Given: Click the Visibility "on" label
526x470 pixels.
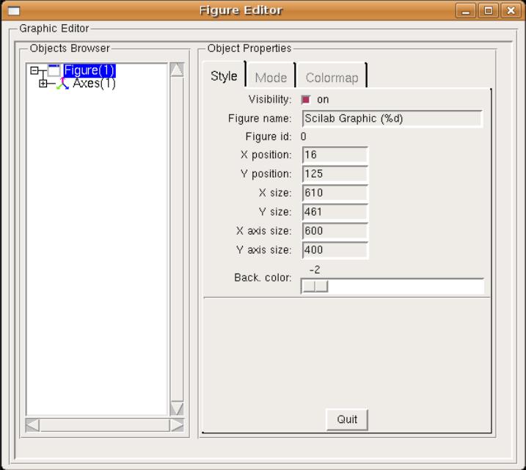Looking at the screenshot, I should click(x=323, y=100).
